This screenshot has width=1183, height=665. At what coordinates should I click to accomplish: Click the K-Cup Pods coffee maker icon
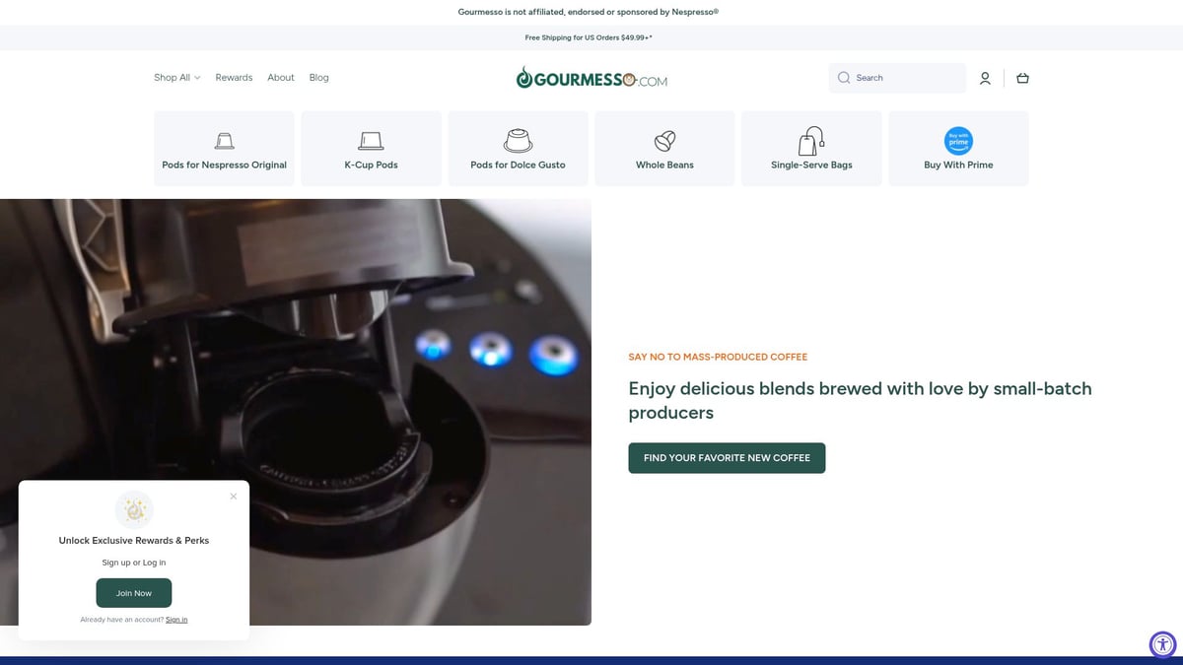click(371, 140)
